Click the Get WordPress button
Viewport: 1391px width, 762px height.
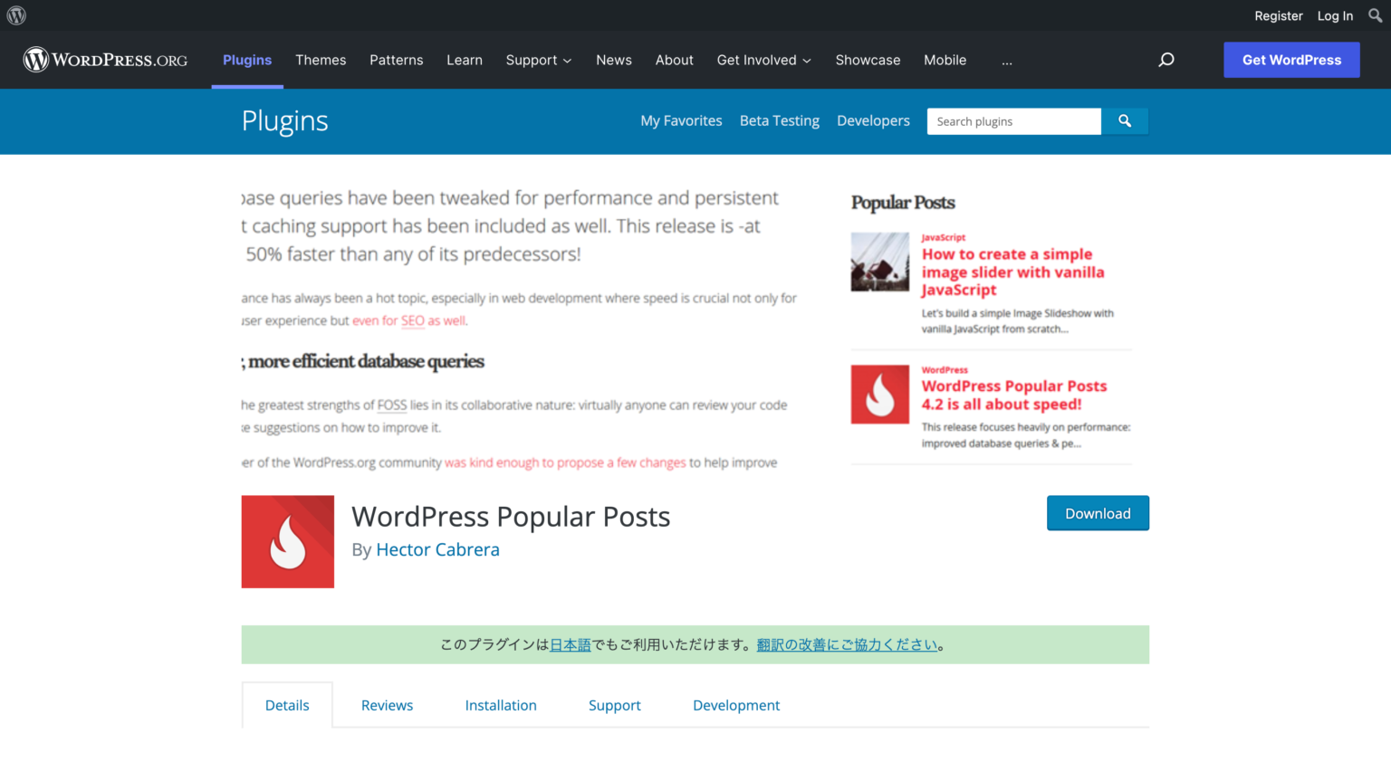coord(1291,60)
